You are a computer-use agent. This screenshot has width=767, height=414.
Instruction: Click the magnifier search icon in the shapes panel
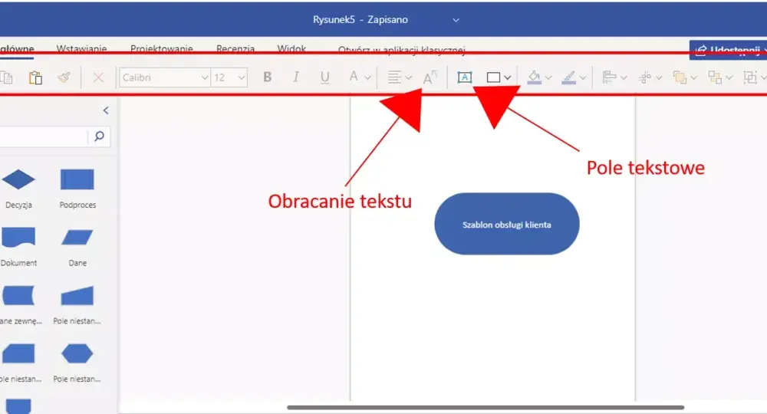[x=99, y=136]
